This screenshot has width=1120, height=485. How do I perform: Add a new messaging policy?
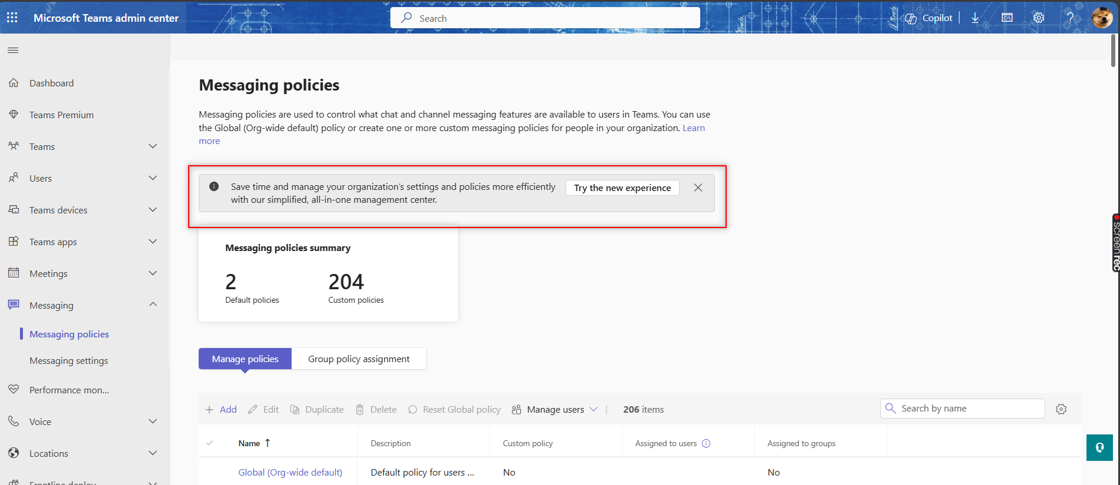tap(221, 410)
